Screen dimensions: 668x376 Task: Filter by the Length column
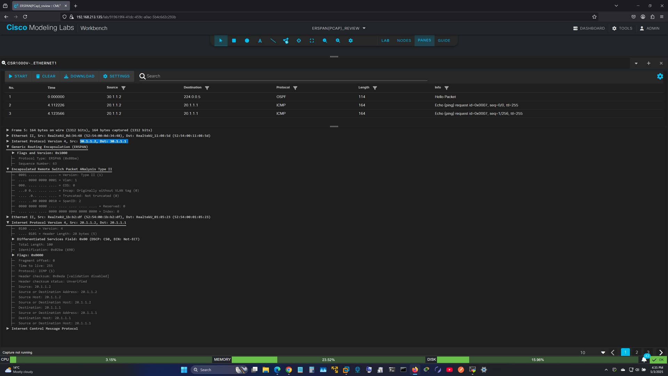[375, 88]
